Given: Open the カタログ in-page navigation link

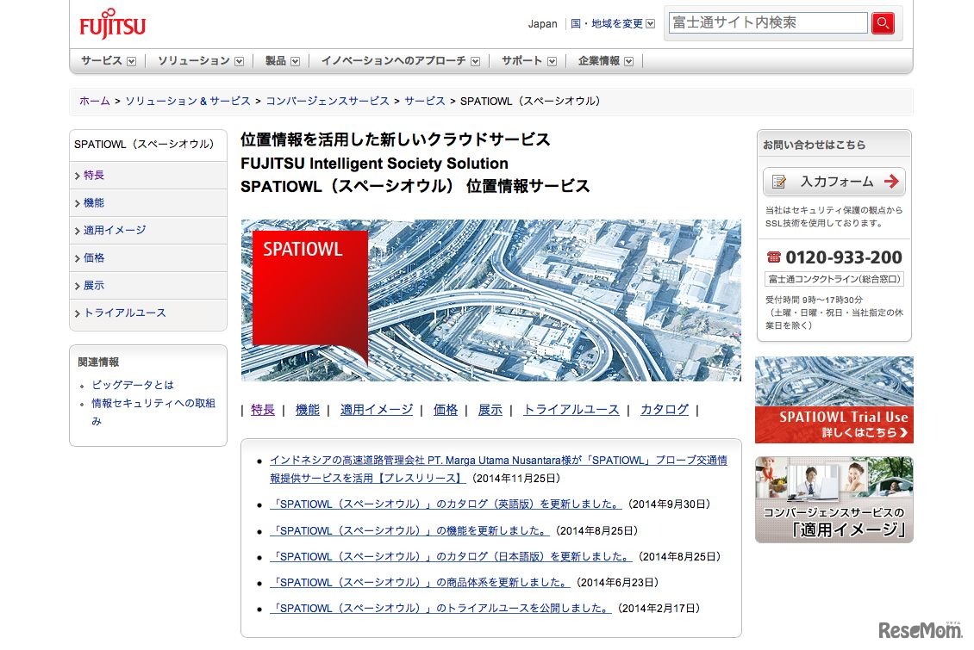Looking at the screenshot, I should [x=664, y=410].
